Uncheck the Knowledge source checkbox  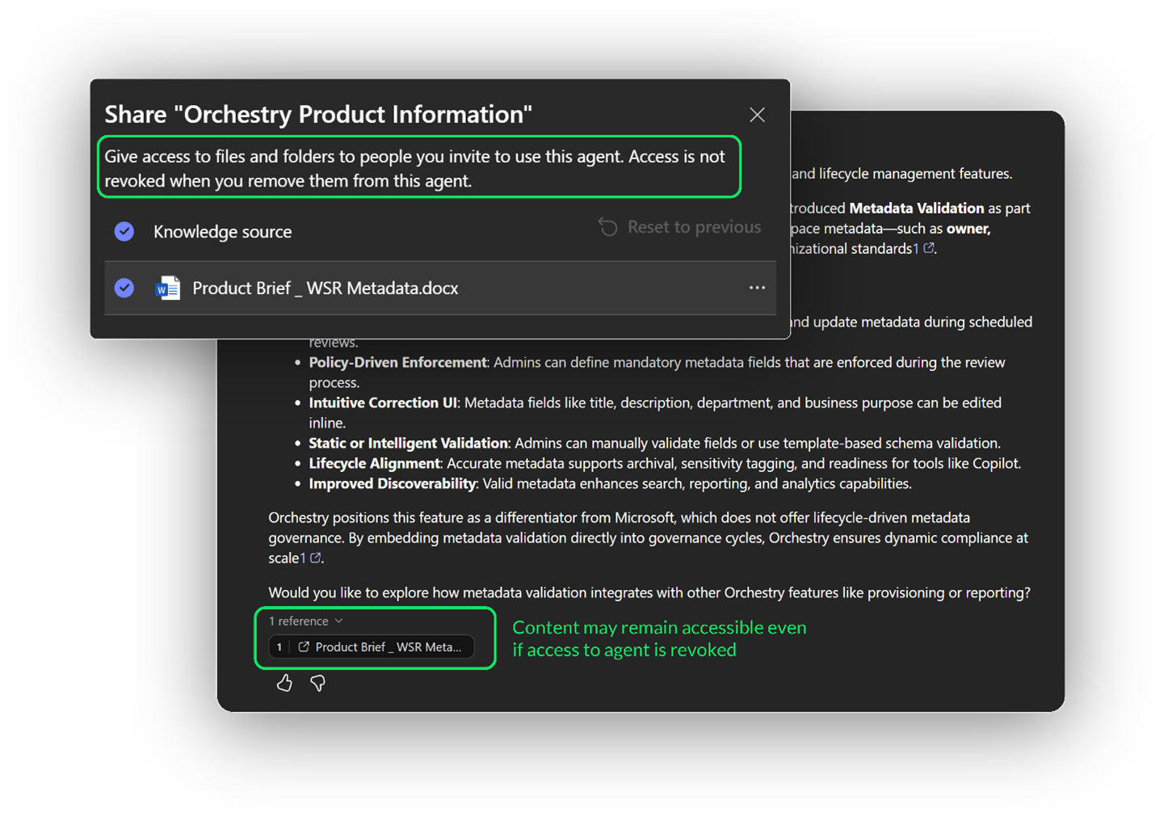(x=124, y=231)
